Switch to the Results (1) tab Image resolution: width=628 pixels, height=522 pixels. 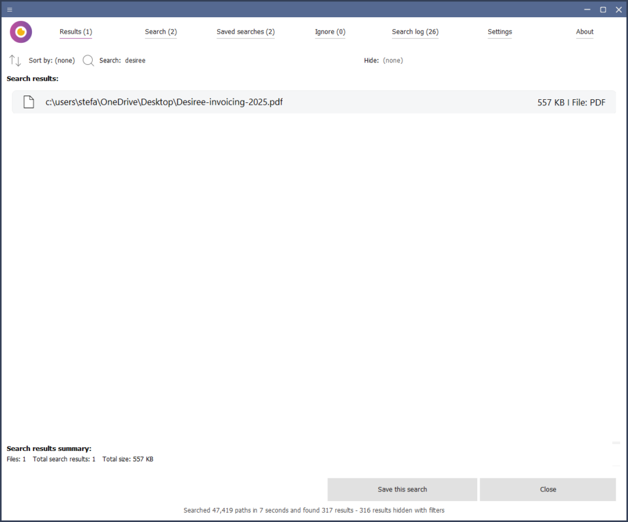click(x=75, y=32)
